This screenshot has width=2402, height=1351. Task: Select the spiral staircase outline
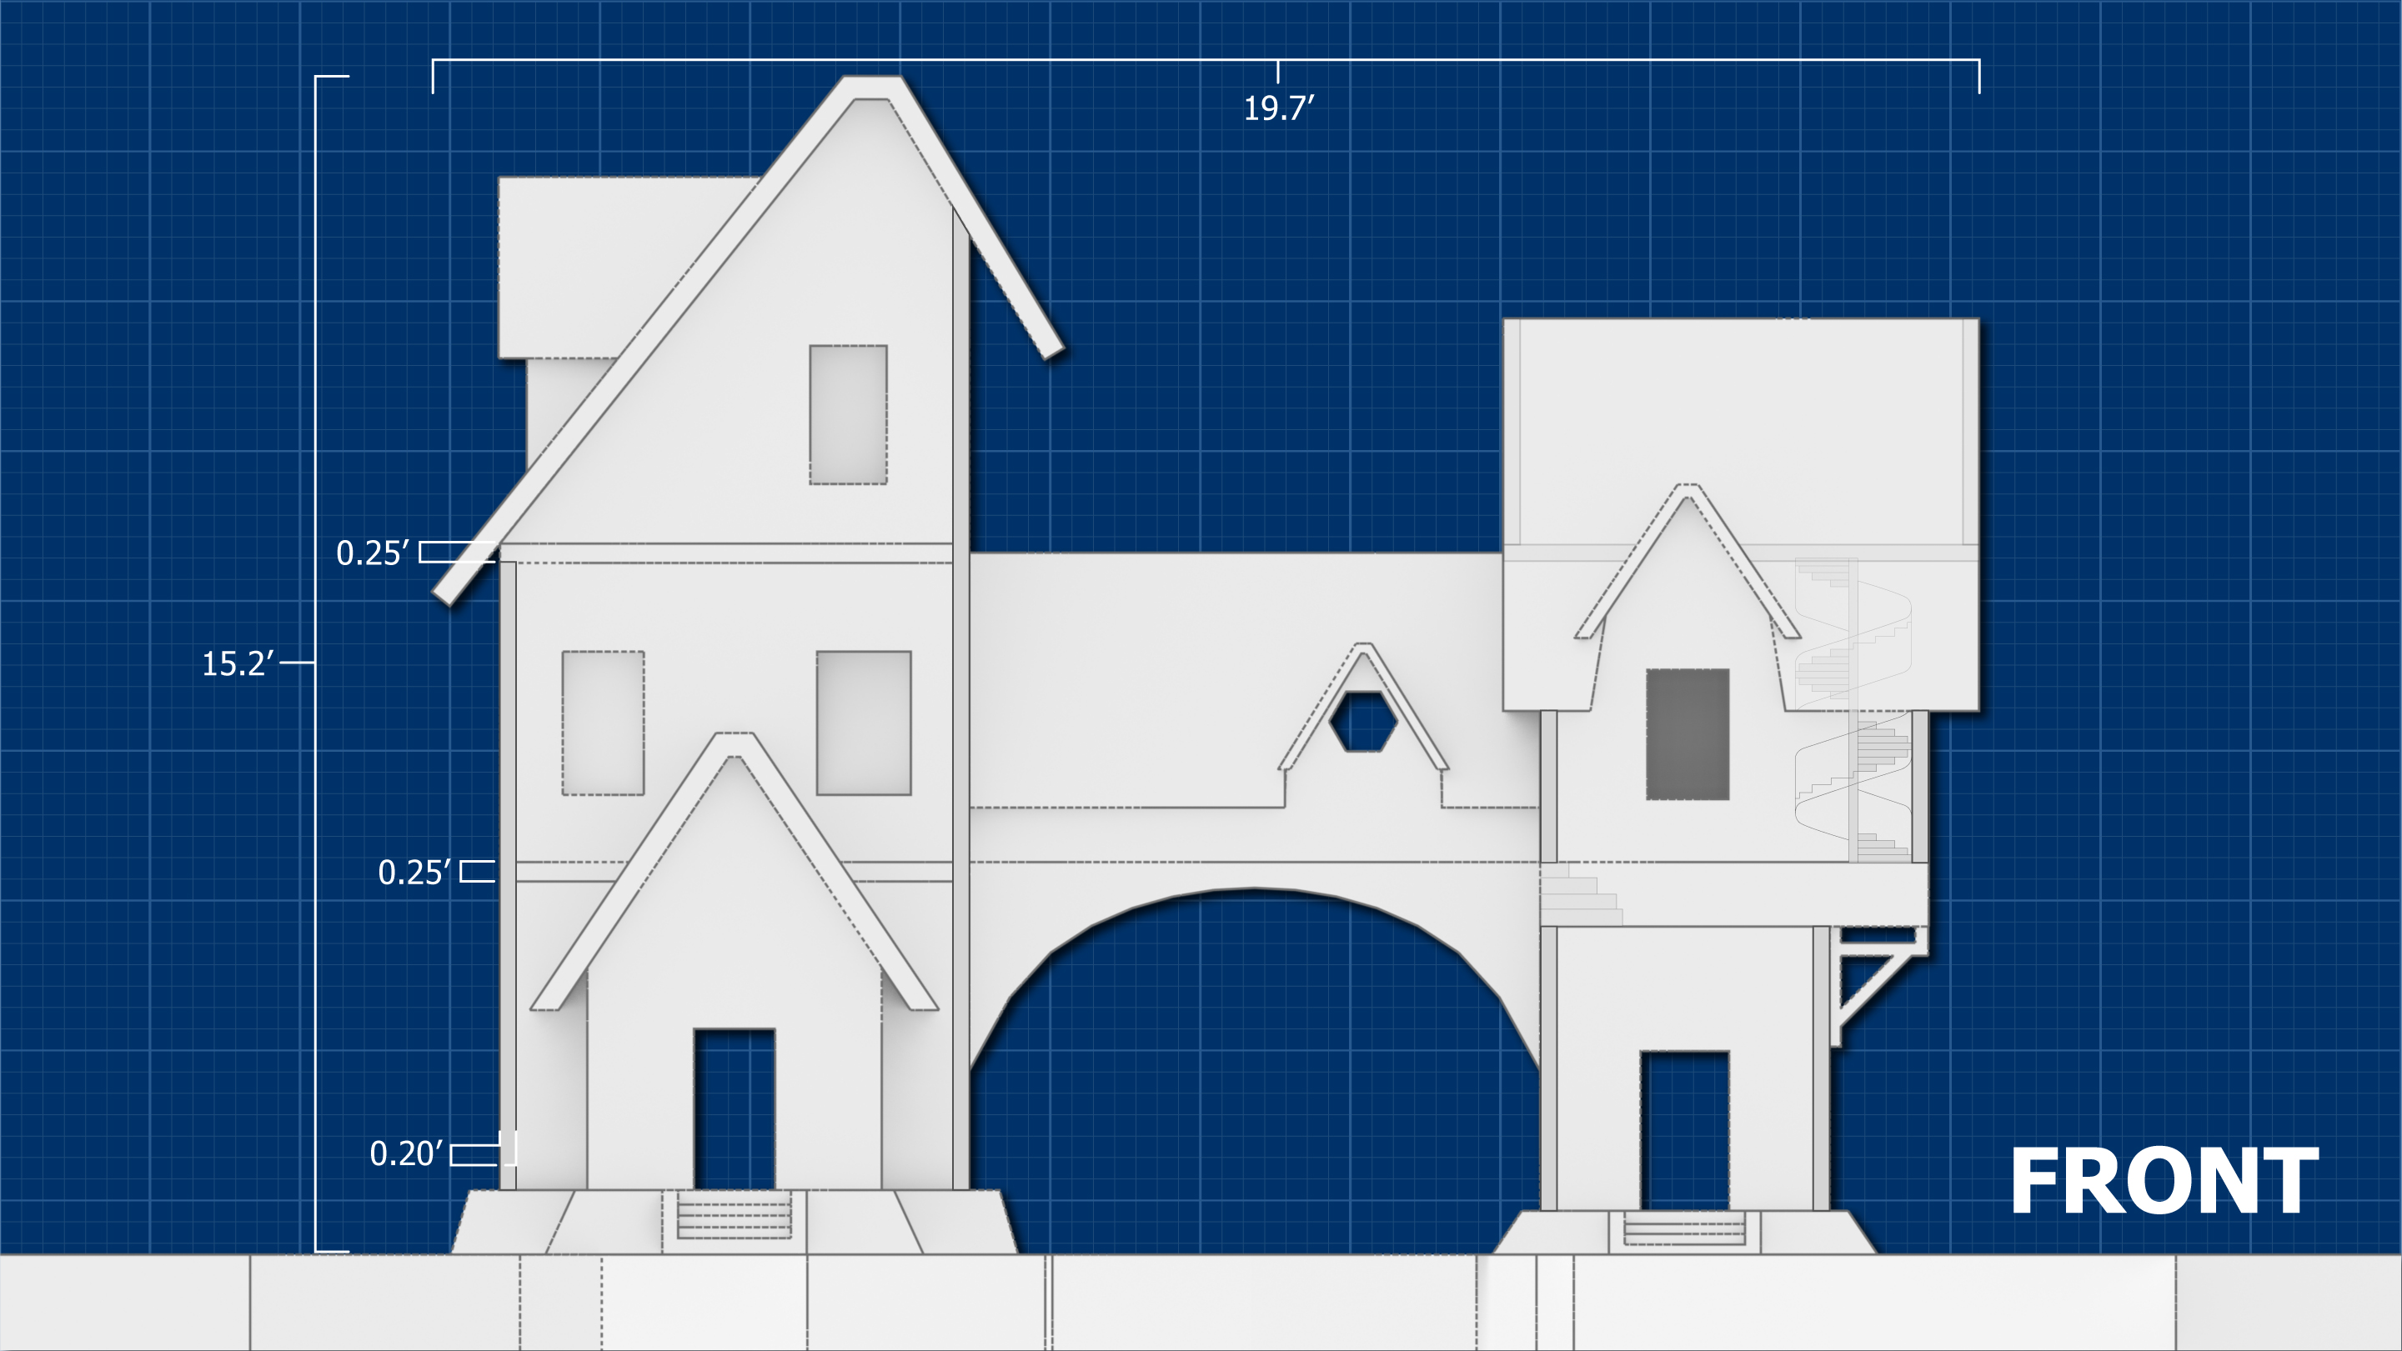[x=1853, y=708]
